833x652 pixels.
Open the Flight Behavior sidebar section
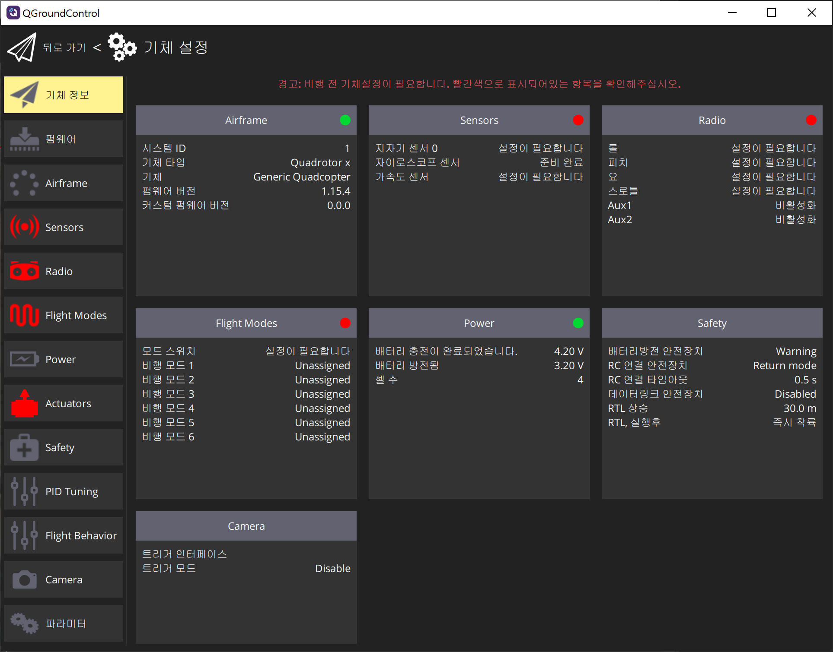tap(64, 535)
